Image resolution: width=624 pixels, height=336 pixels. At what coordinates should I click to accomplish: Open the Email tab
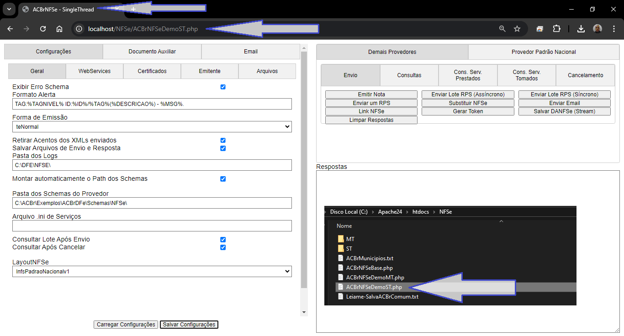coord(251,52)
